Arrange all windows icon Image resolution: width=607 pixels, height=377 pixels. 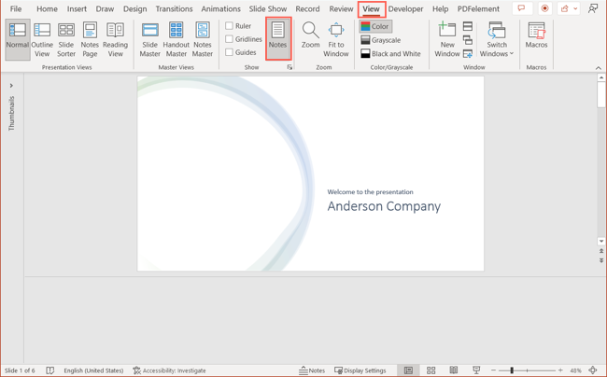pos(468,26)
